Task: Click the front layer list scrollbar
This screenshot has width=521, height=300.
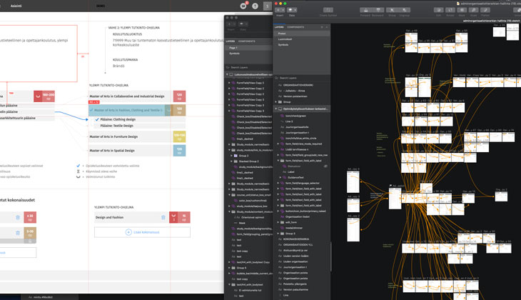Action: (331, 256)
